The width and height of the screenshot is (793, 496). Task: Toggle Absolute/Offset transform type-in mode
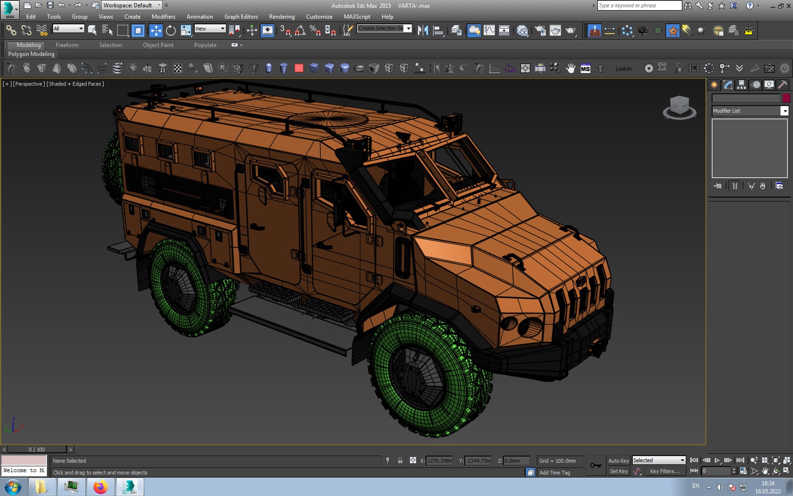[x=413, y=460]
